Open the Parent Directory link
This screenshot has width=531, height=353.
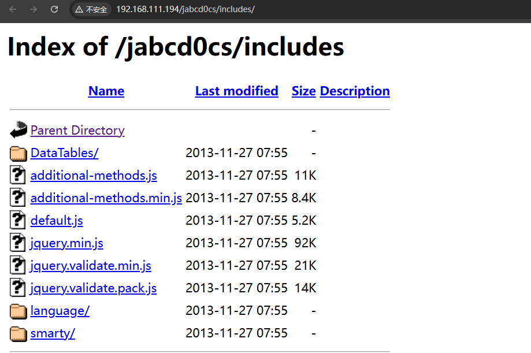[77, 130]
